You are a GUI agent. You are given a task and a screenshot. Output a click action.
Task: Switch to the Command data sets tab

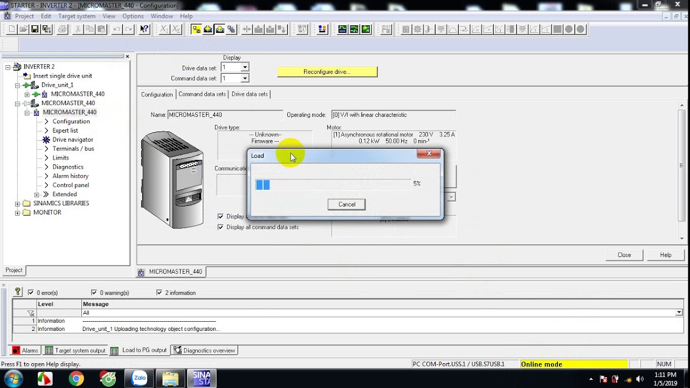coord(202,94)
